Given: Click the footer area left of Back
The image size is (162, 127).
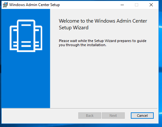Looking at the screenshot, I should 39,116.
